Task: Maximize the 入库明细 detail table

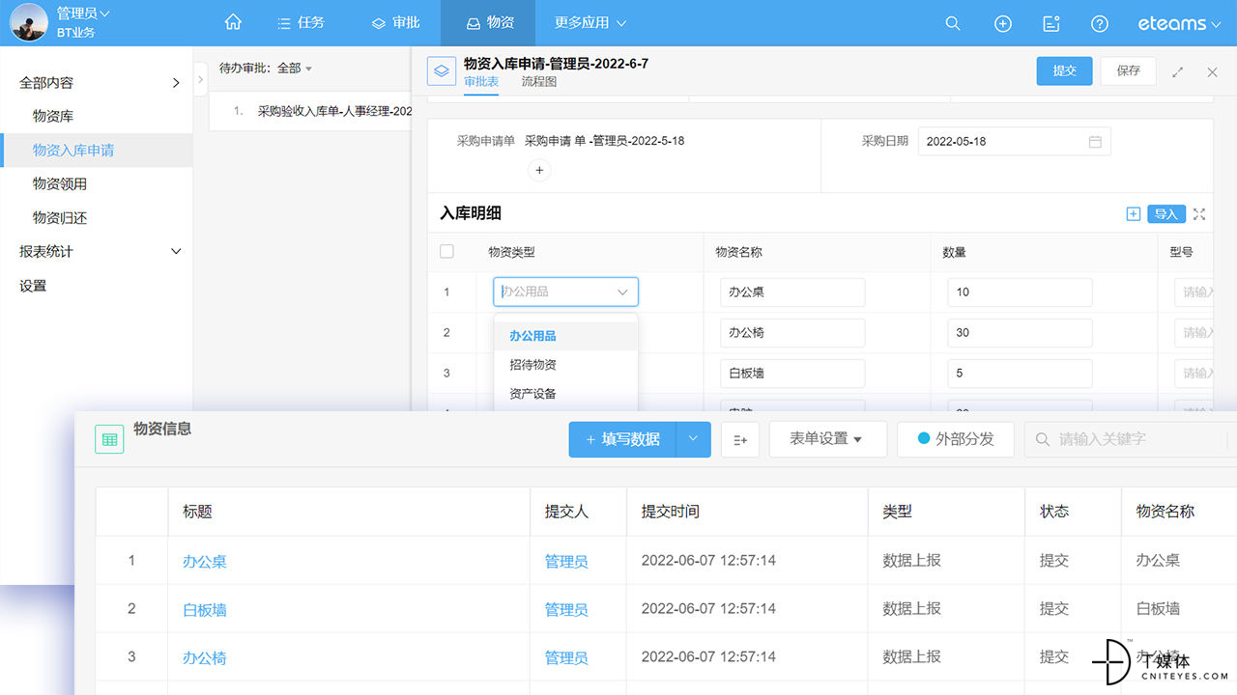Action: (x=1199, y=214)
